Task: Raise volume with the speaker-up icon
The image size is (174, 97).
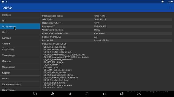Action: 122,94
